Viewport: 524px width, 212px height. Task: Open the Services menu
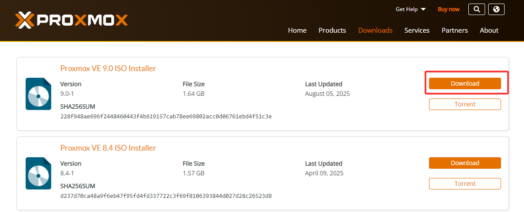coord(417,30)
